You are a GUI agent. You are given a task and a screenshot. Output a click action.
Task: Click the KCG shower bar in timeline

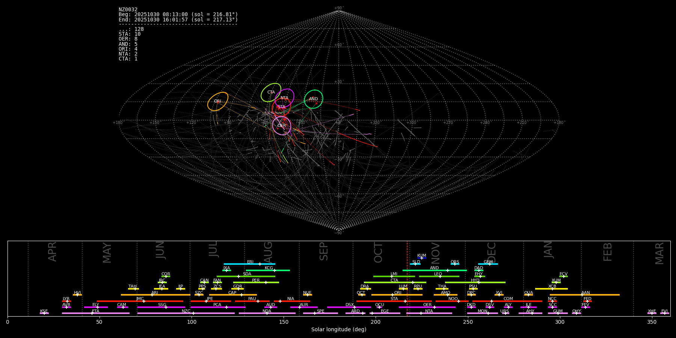(x=268, y=270)
